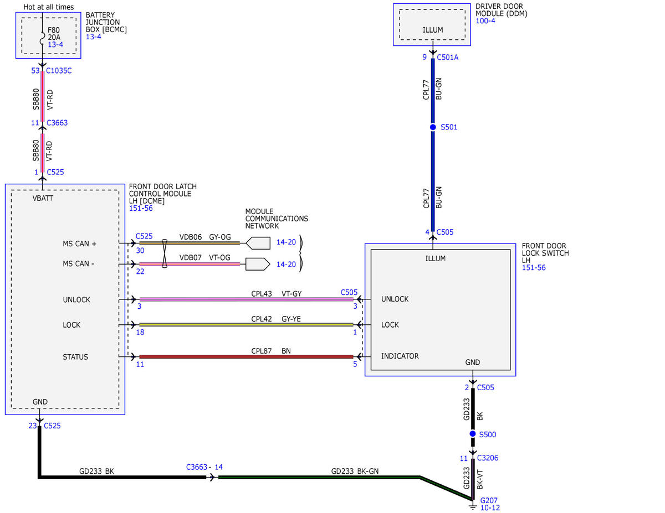
Task: Open the 100-4 Driver Door Module link
Action: [x=484, y=21]
